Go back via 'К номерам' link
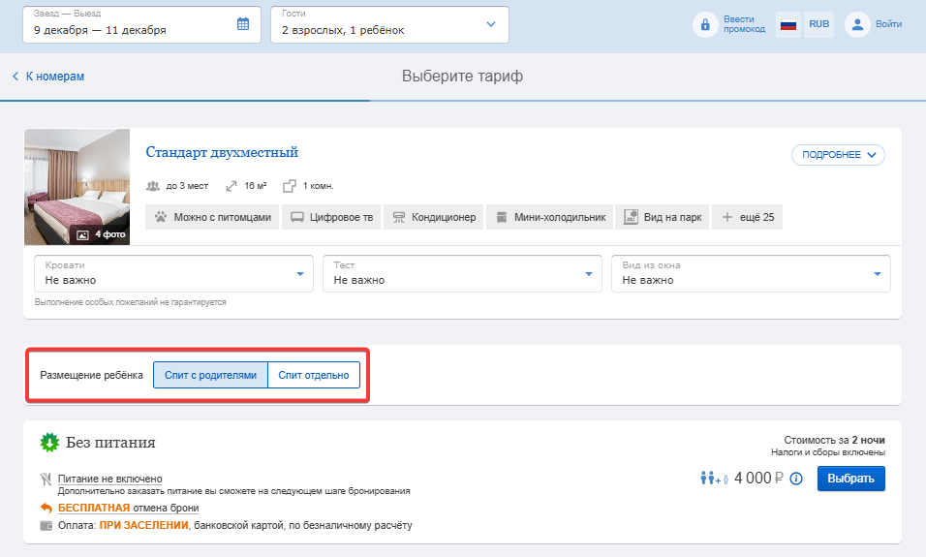 tap(48, 77)
